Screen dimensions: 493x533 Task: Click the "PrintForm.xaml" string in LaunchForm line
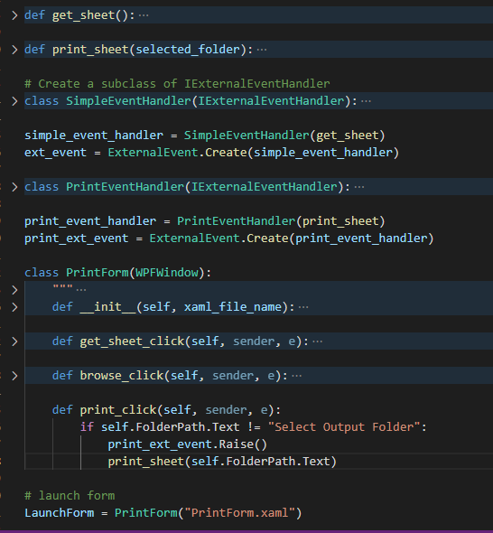pyautogui.click(x=239, y=512)
